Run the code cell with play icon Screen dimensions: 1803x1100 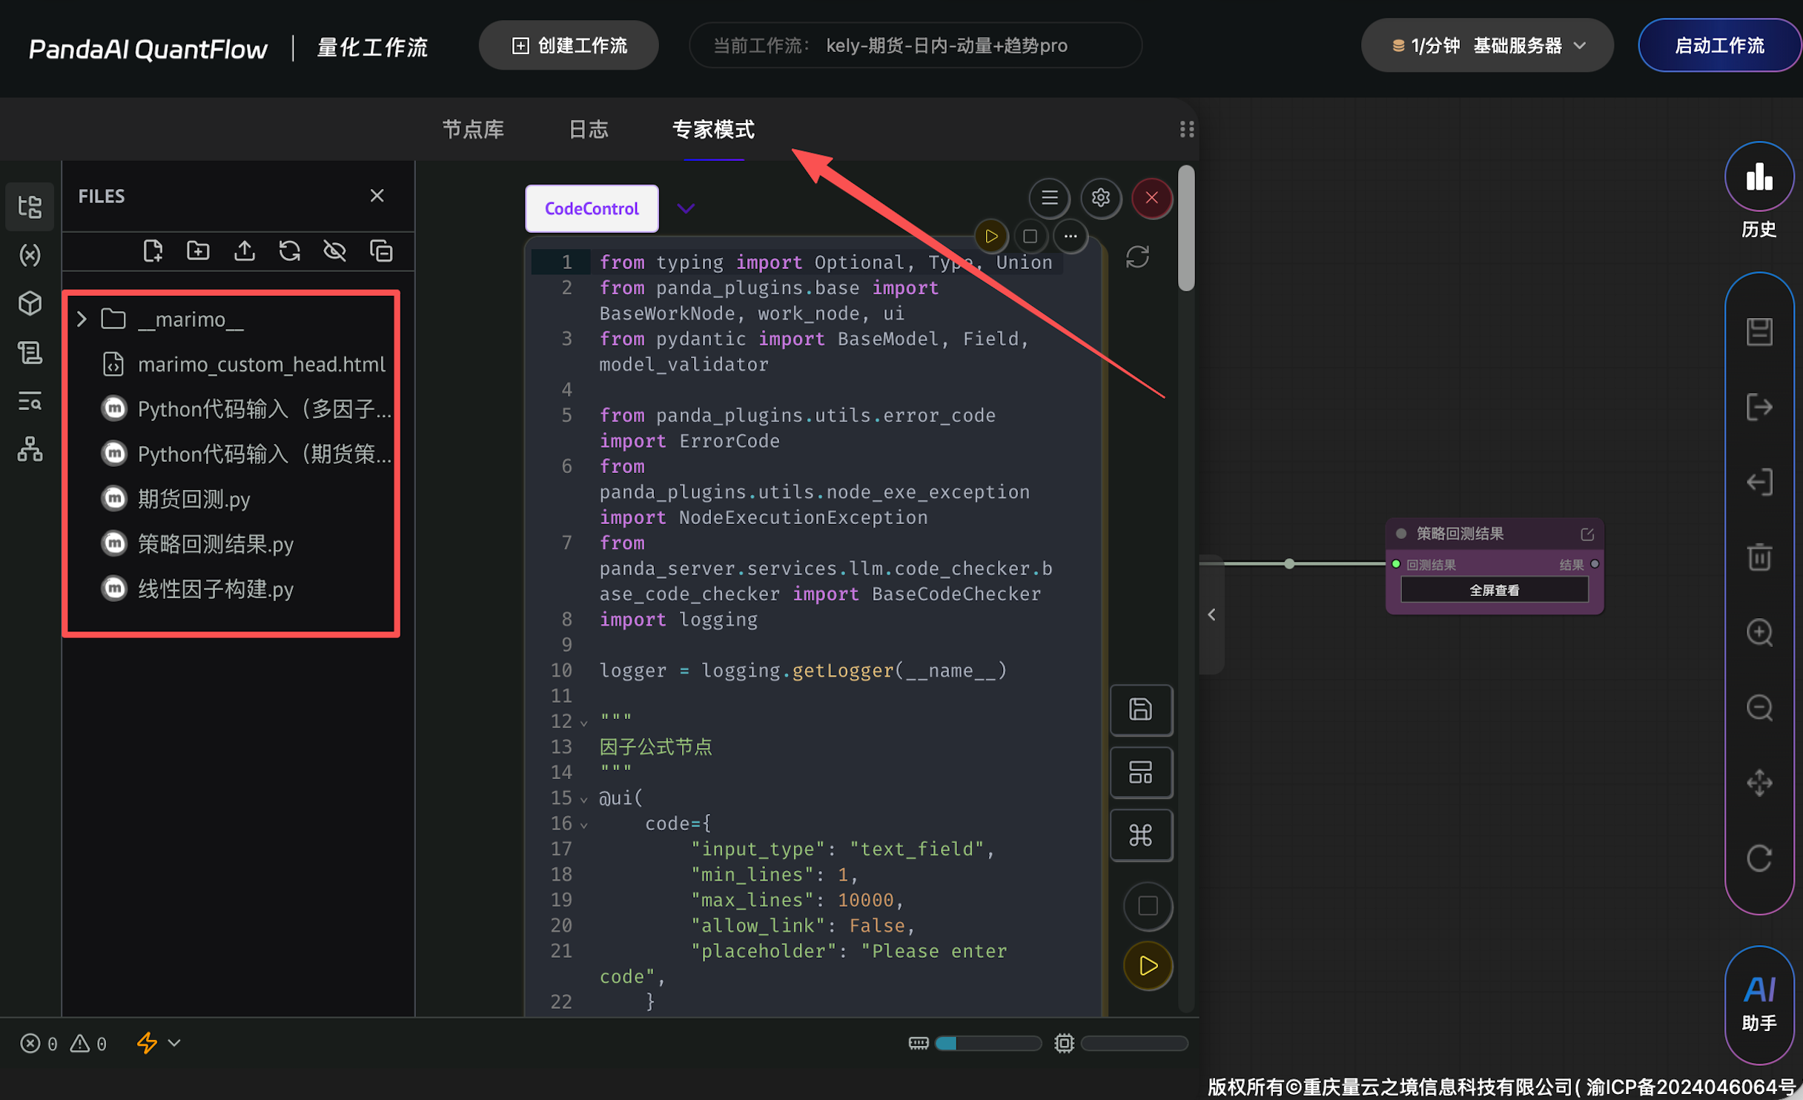coord(991,236)
